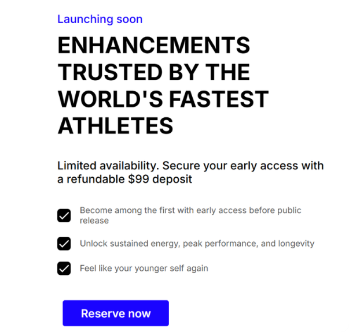Click the TRUSTED BY THE headline line

[x=153, y=72]
